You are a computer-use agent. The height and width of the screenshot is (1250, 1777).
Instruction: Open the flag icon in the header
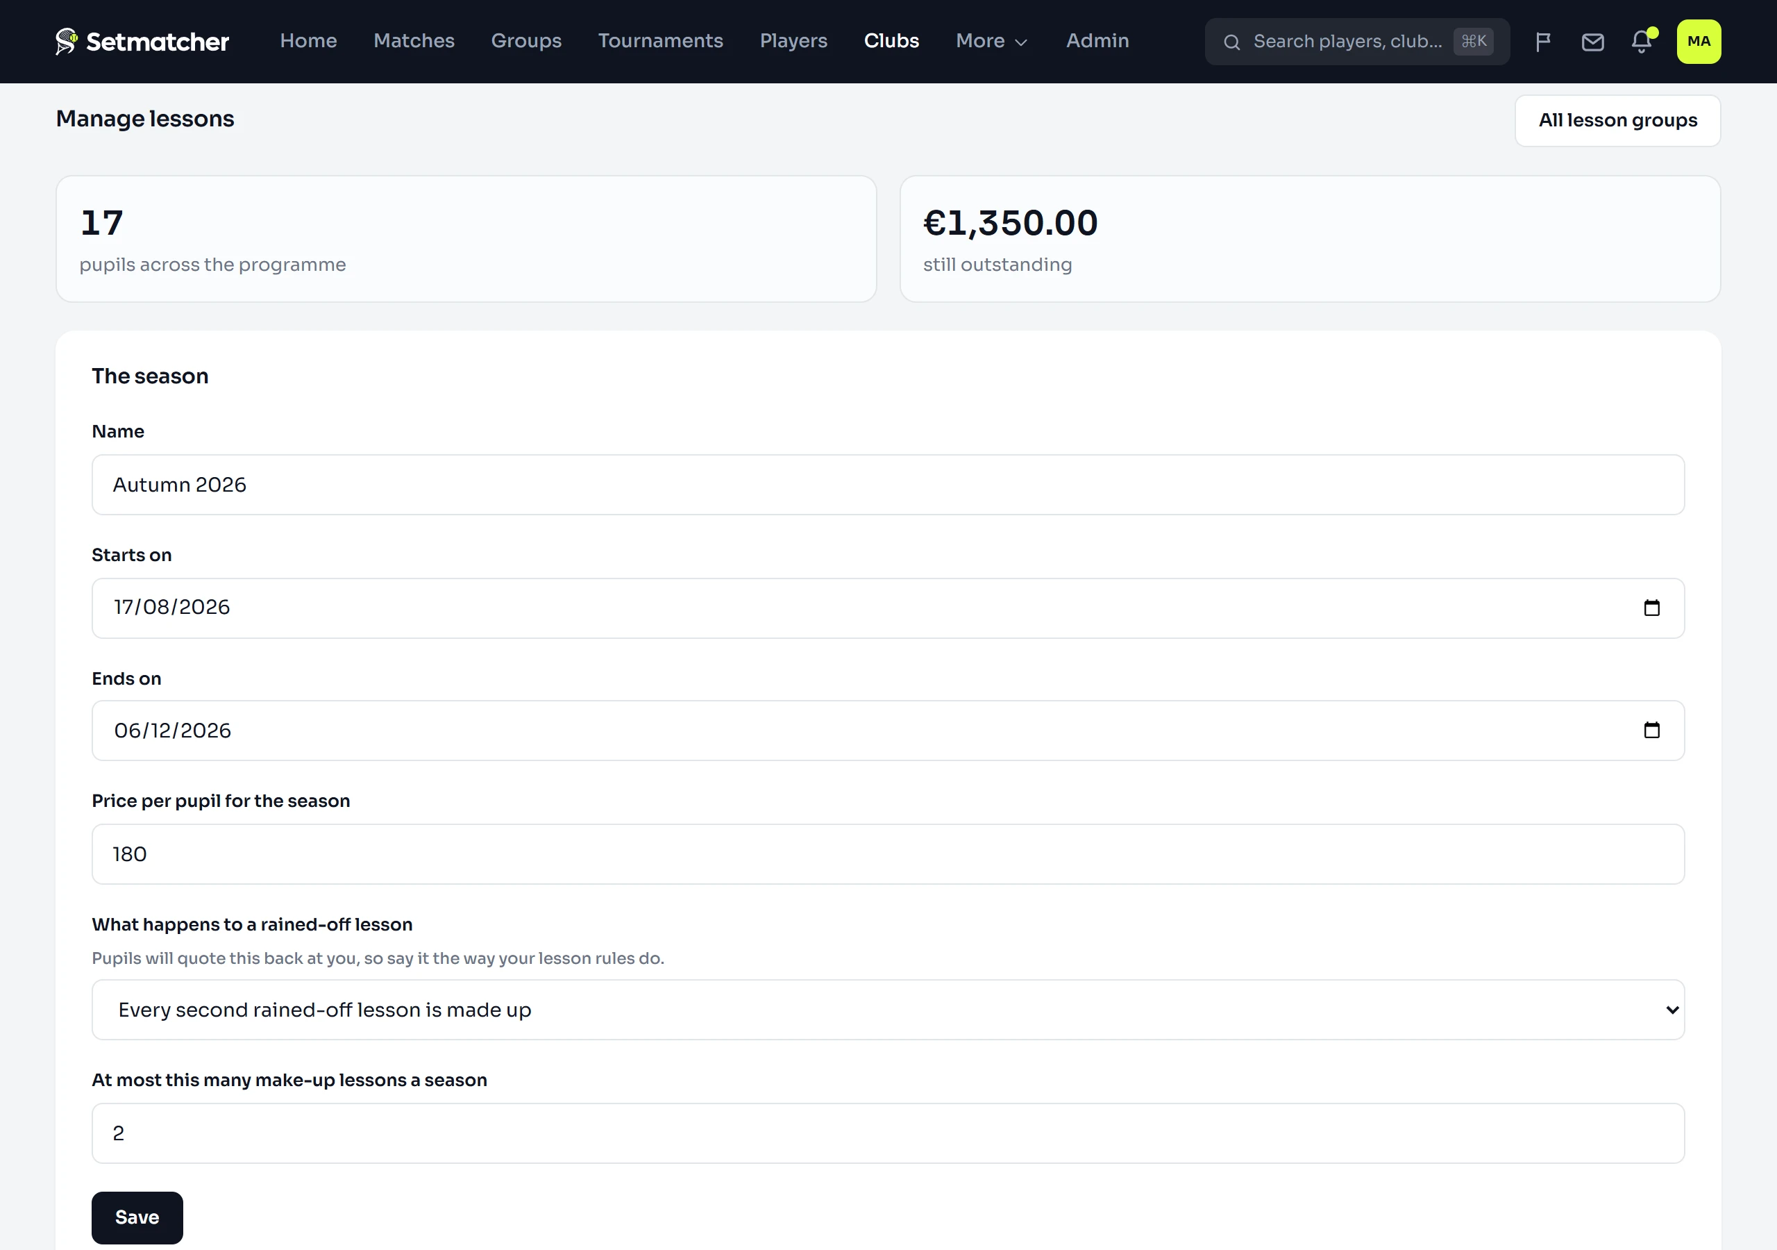pos(1542,42)
